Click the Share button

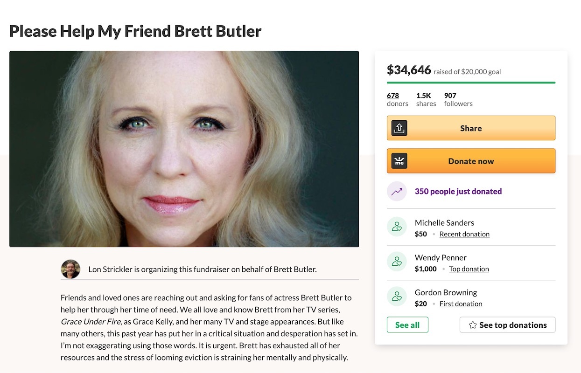coord(471,128)
